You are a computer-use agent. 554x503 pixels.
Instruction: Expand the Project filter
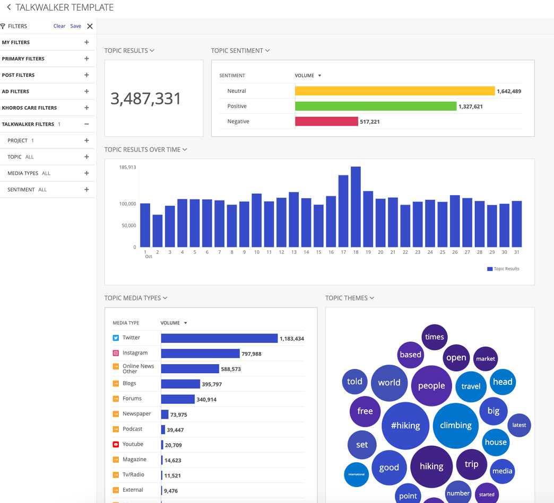tap(86, 140)
